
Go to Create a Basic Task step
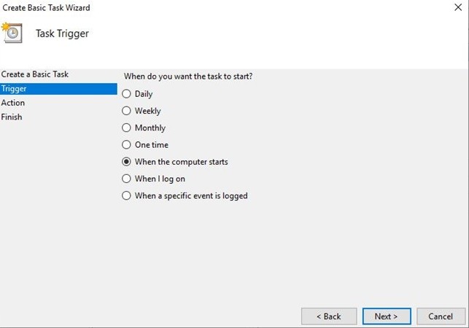[x=35, y=74]
